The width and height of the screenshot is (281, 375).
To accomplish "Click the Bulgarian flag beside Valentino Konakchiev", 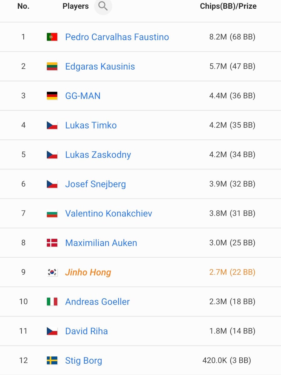I will [52, 213].
